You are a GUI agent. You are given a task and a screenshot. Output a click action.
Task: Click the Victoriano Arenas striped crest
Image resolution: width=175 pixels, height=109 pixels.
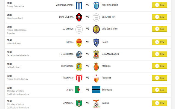tap(79, 5)
